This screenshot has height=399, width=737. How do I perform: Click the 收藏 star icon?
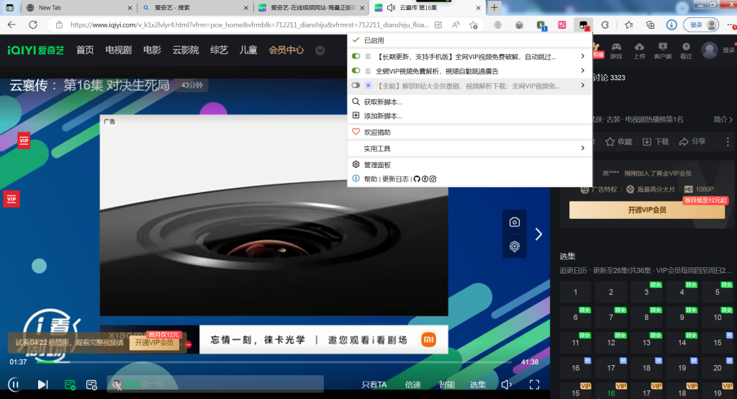click(610, 142)
